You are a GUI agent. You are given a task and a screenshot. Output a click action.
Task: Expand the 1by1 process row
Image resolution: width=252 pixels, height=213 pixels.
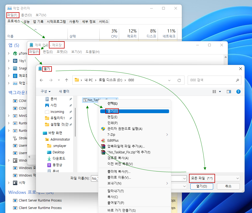pos(9,61)
